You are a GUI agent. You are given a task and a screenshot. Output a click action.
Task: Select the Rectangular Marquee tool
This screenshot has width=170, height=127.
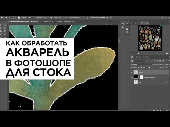click(5, 25)
